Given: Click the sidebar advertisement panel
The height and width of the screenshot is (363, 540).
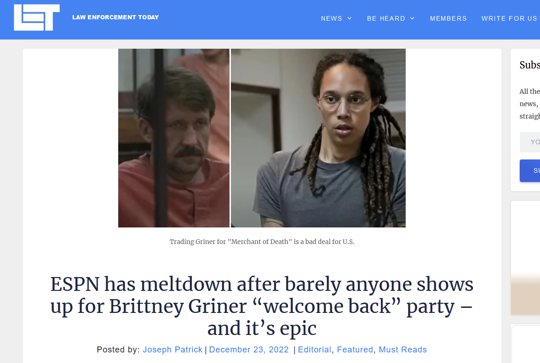Looking at the screenshot, I should (x=525, y=258).
